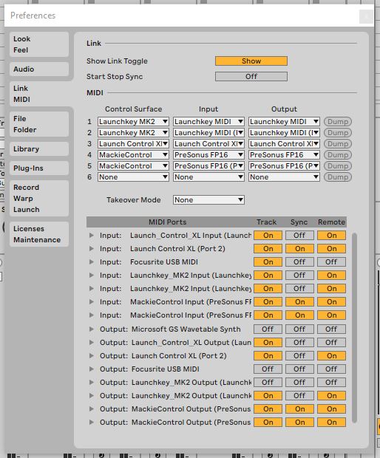Click Dump button for row 4
Viewport: 380px width, 458px height.
(338, 155)
